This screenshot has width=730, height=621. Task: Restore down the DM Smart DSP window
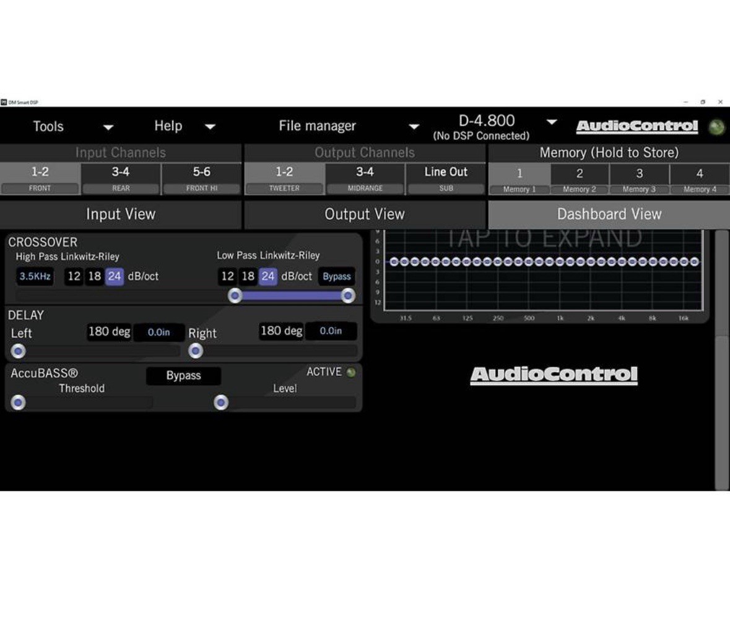pyautogui.click(x=703, y=102)
